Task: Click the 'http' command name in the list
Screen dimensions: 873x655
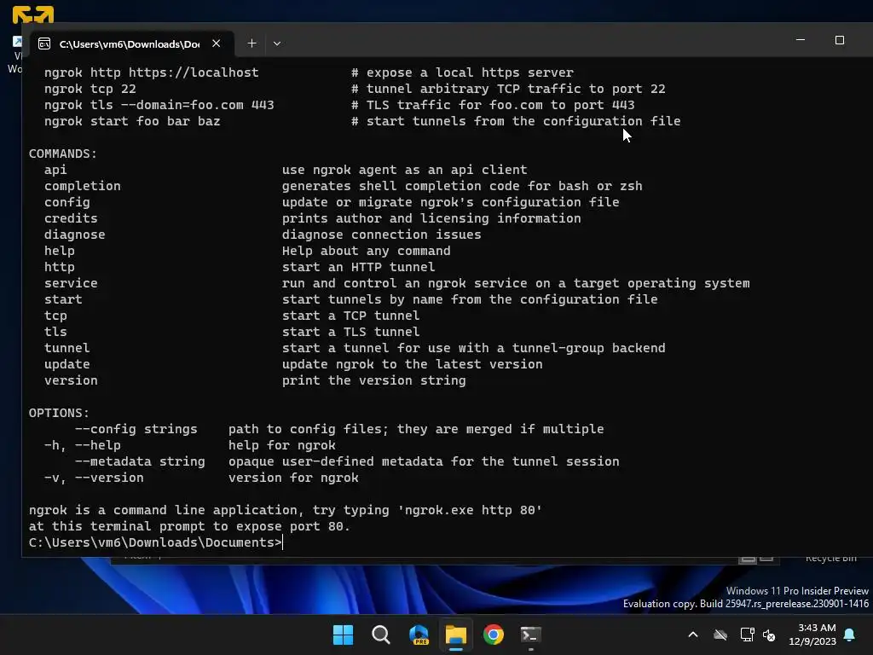Action: tap(60, 267)
